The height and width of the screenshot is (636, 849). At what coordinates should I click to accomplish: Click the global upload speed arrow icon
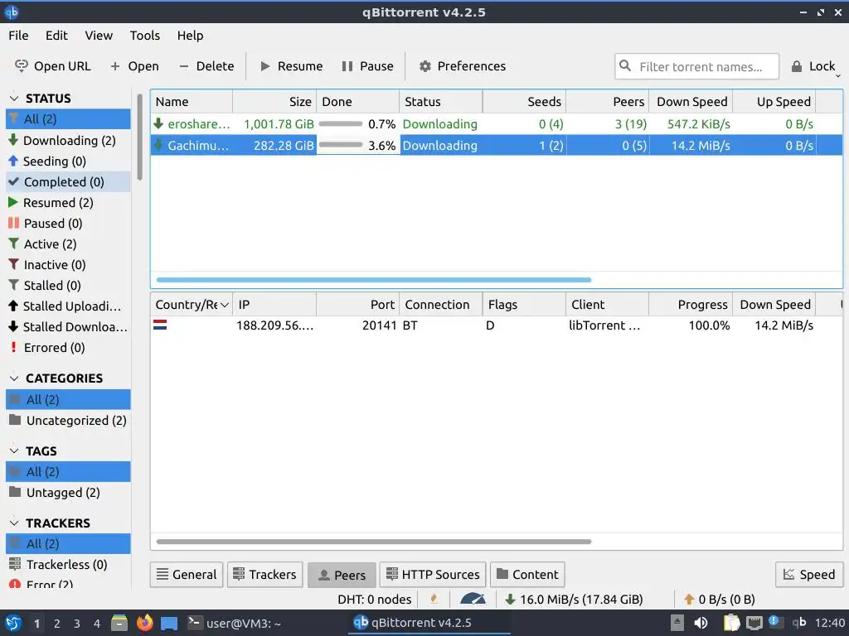coord(689,600)
